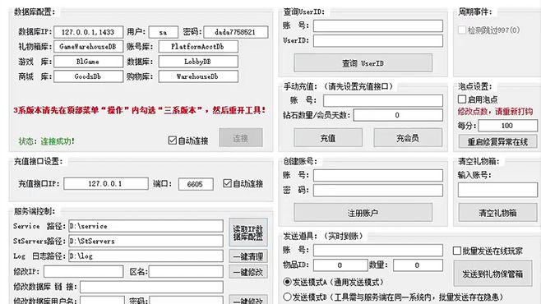Focus the 钻石数量/会员天数 field
Image resolution: width=541 pixels, height=304 pixels.
pos(398,115)
